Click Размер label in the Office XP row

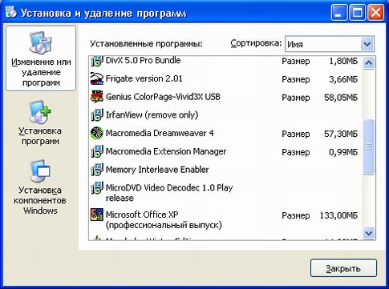(x=296, y=215)
